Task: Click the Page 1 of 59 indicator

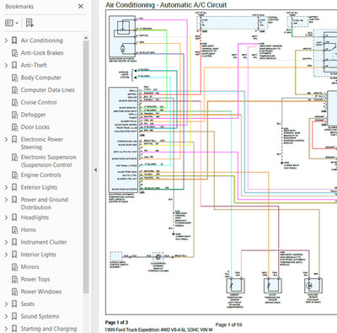Action: tap(228, 325)
